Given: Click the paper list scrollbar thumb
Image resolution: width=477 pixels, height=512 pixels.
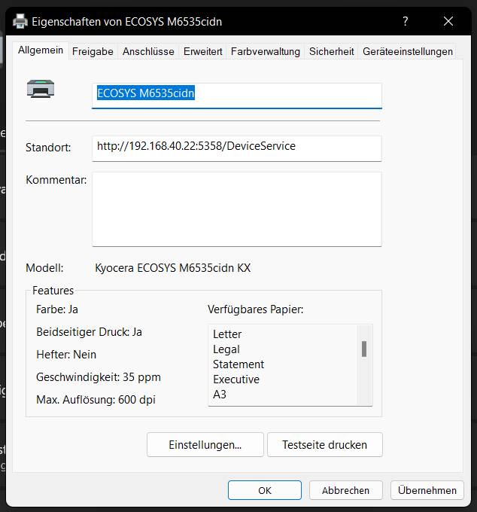Looking at the screenshot, I should (364, 349).
